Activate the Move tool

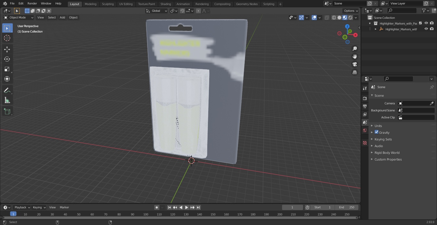point(7,49)
